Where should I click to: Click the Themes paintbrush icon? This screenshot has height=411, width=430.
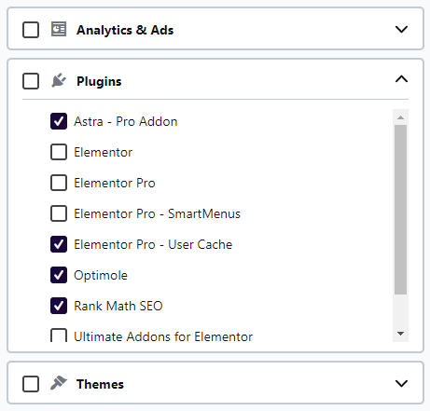click(59, 383)
